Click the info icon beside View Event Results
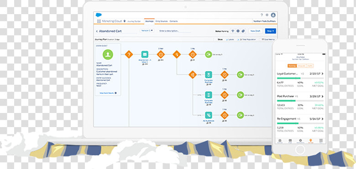356x169 pixels. (115, 93)
